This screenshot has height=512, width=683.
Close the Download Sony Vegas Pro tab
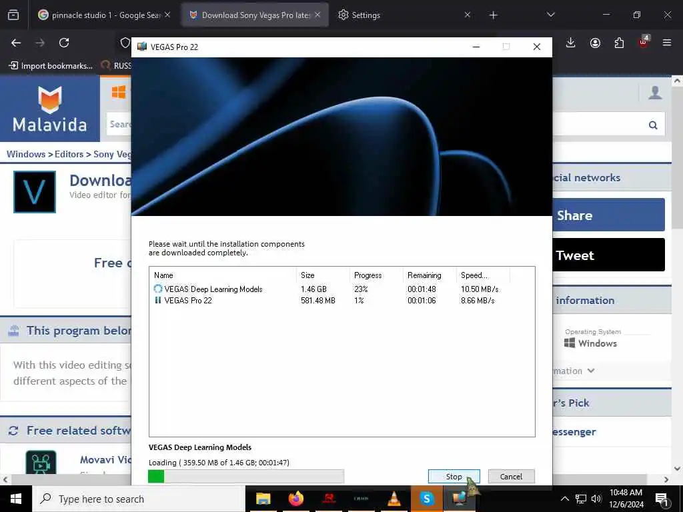[x=317, y=15]
